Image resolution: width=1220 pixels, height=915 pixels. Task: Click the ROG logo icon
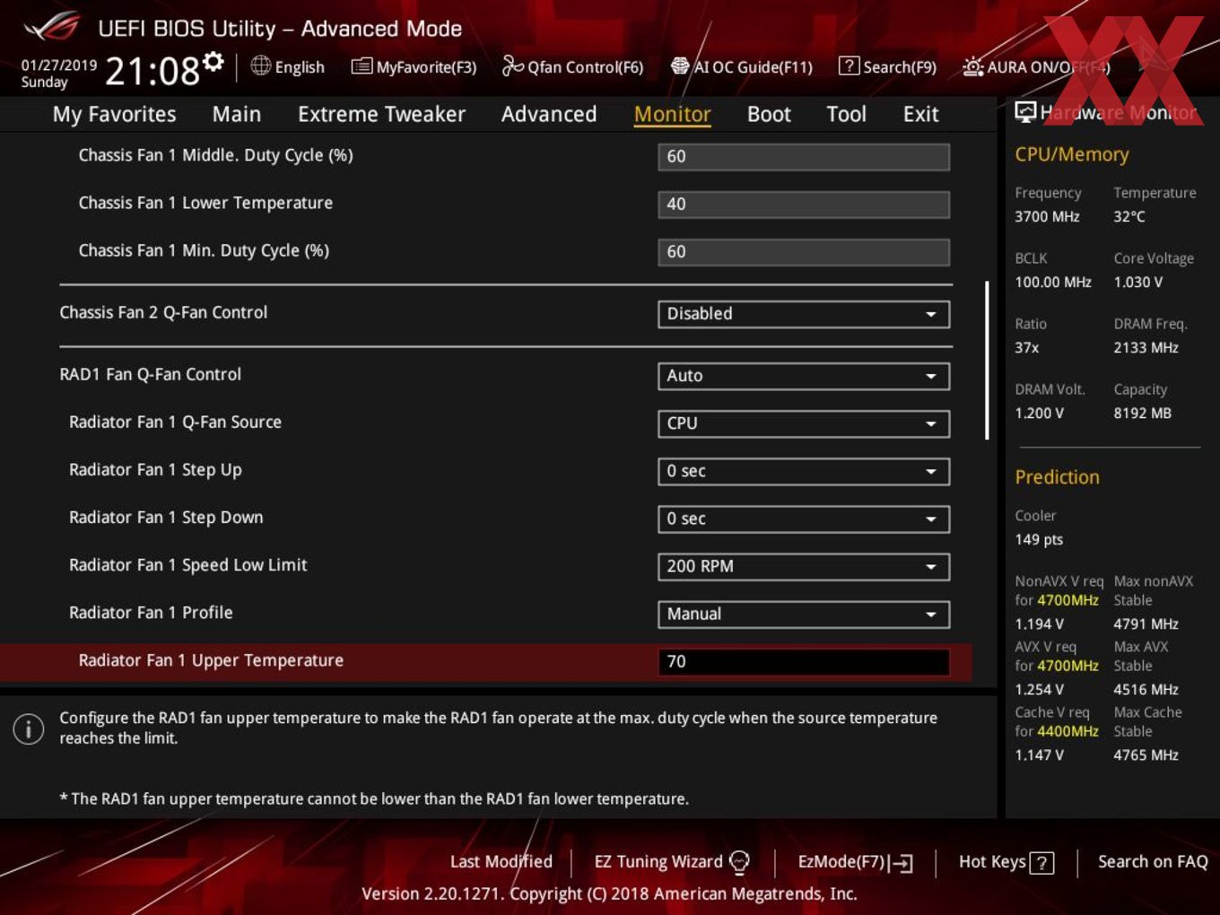(52, 27)
